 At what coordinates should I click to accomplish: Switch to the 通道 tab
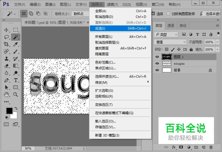(x=171, y=26)
